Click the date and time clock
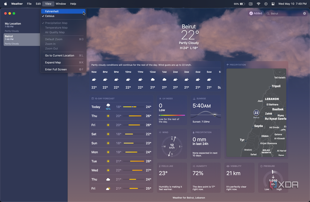Screen dimensions: 310x202 coord(292,4)
